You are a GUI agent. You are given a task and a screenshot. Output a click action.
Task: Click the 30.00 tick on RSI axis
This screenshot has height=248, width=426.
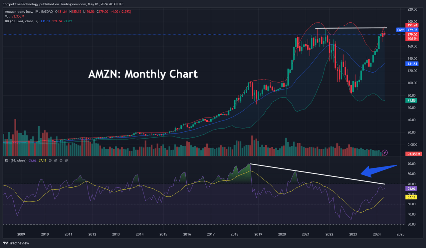[412, 224]
